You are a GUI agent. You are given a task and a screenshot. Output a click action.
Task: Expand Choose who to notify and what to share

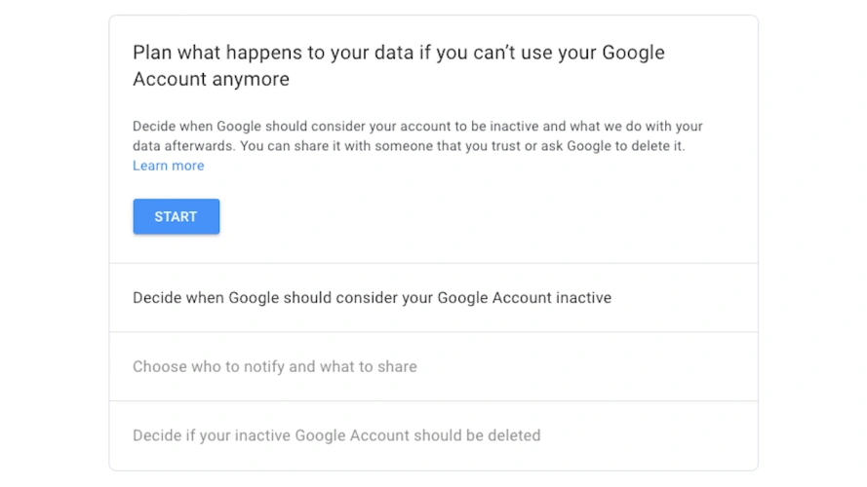pyautogui.click(x=274, y=366)
